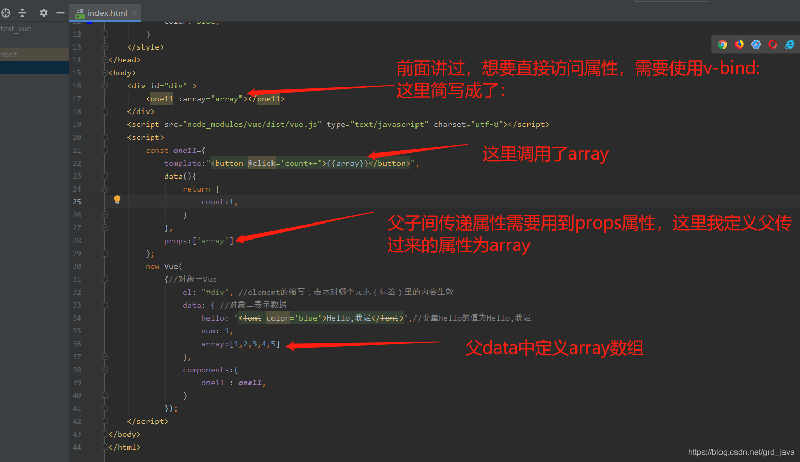Collapse components fold on line 38
This screenshot has height=462, width=800.
click(105, 370)
